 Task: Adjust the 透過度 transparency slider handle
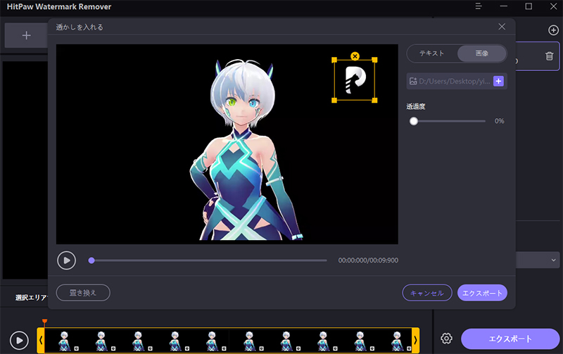pyautogui.click(x=414, y=121)
